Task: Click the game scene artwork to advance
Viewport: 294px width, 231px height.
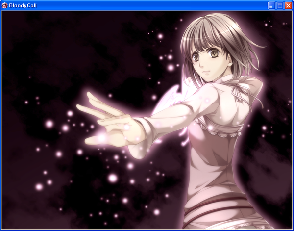Action: pos(147,120)
